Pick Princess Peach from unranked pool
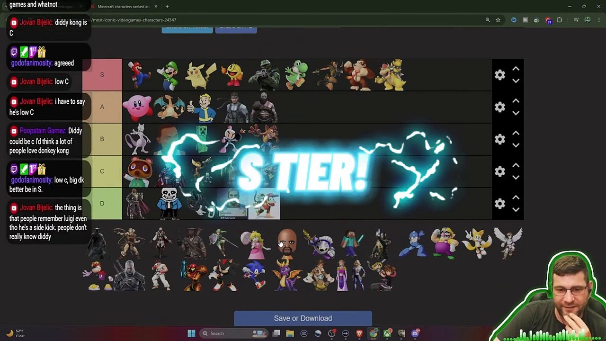The height and width of the screenshot is (341, 606). [x=255, y=243]
